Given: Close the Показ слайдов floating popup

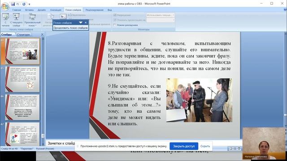Looking at the screenshot, I should click(86, 22).
